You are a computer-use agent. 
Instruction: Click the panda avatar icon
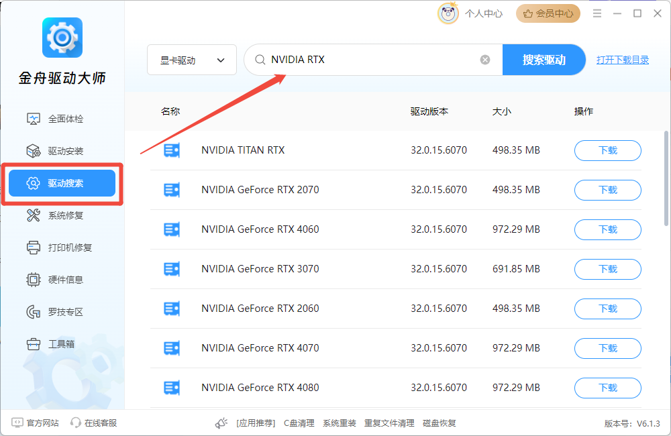click(448, 13)
